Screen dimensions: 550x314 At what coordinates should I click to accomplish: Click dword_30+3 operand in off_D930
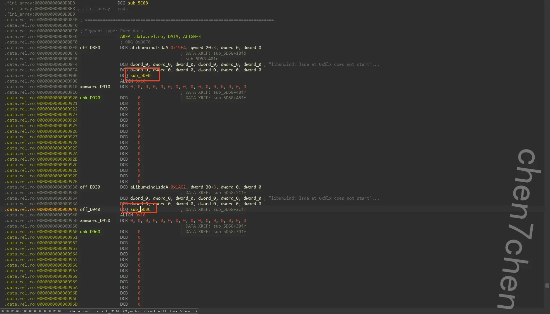click(x=203, y=187)
